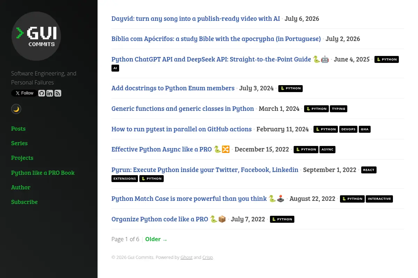
Task: Go to Posts in sidebar
Action: pos(18,129)
